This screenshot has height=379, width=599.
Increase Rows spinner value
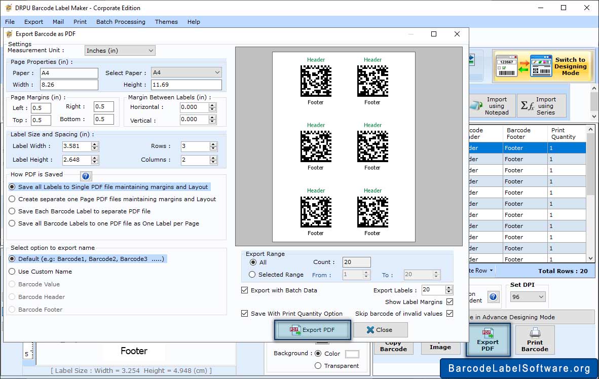coord(213,144)
